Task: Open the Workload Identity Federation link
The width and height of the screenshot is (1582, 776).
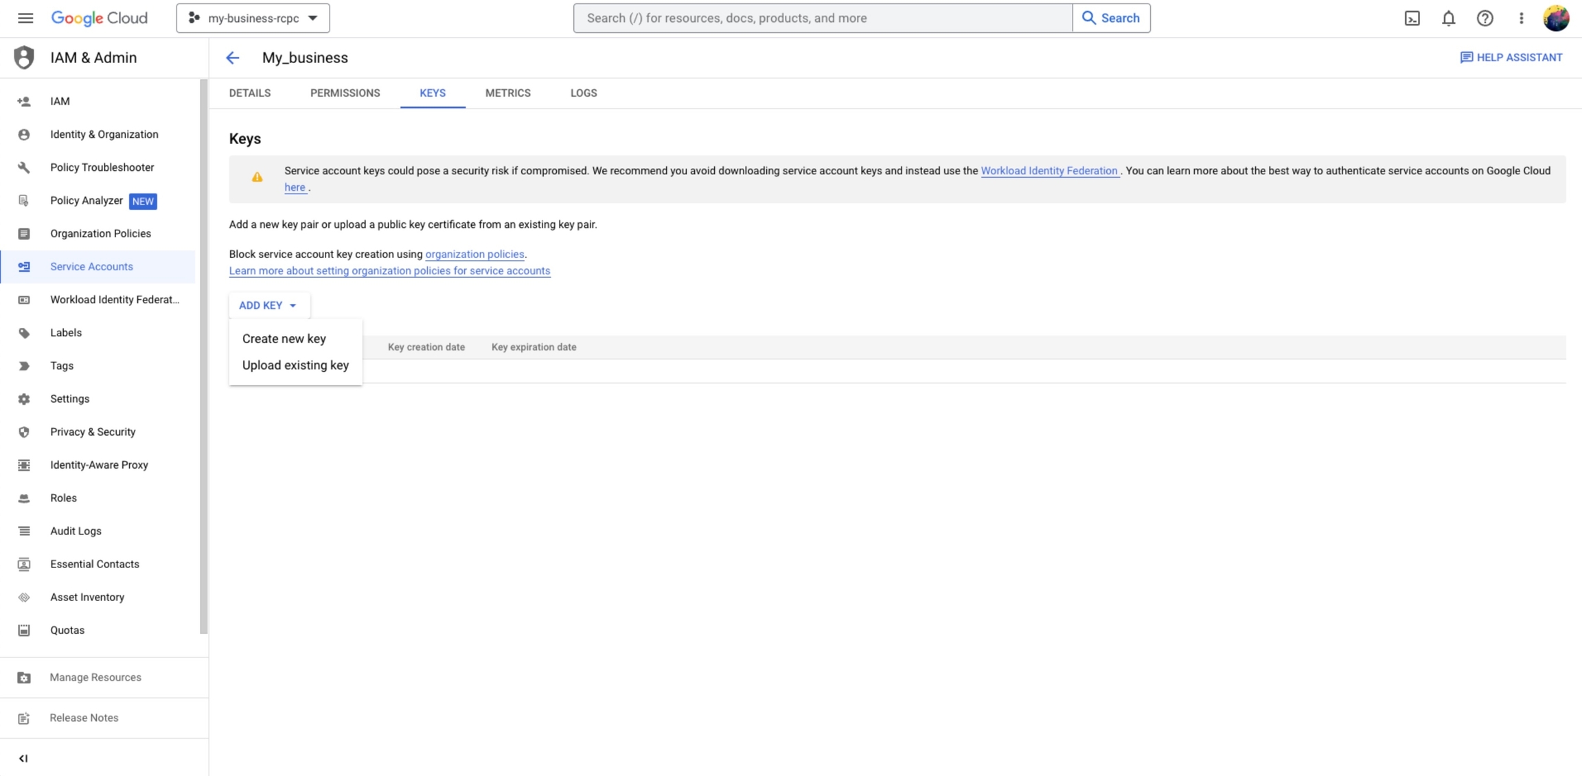Action: pyautogui.click(x=1049, y=171)
